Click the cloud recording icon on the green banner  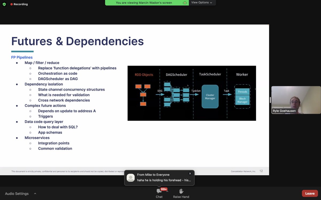(184, 2)
